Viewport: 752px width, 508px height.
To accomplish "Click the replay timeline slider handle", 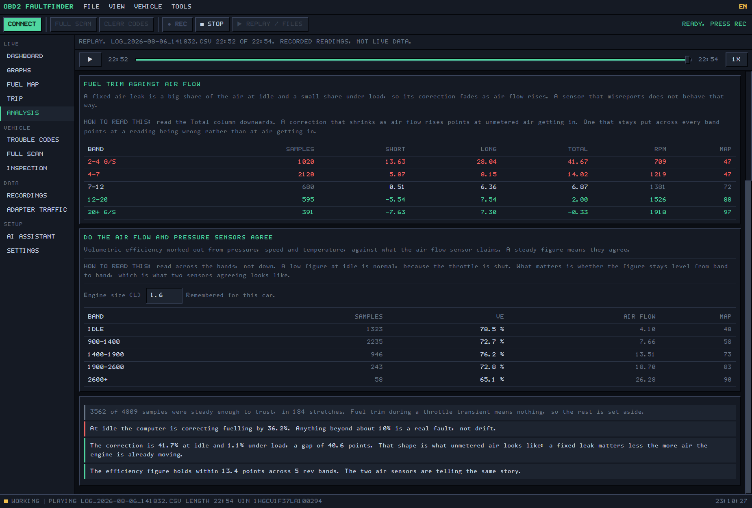I will [688, 60].
